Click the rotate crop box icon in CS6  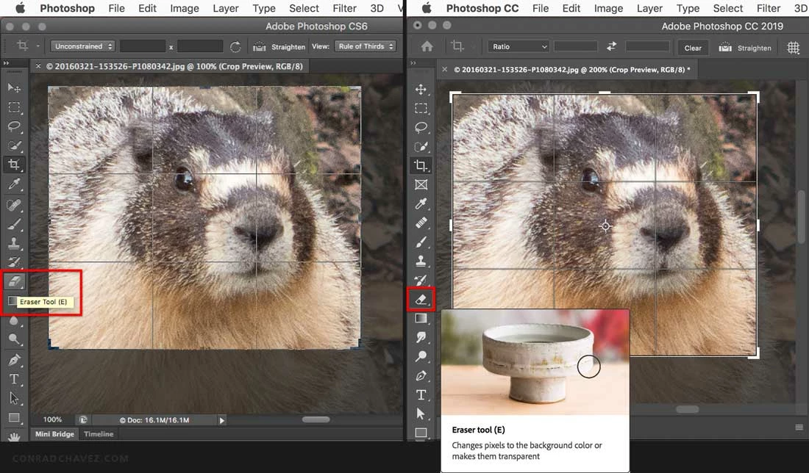(235, 46)
